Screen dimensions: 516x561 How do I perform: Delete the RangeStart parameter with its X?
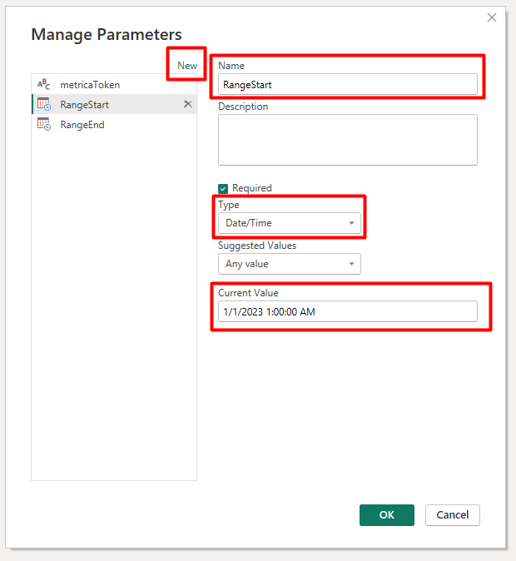pos(187,104)
